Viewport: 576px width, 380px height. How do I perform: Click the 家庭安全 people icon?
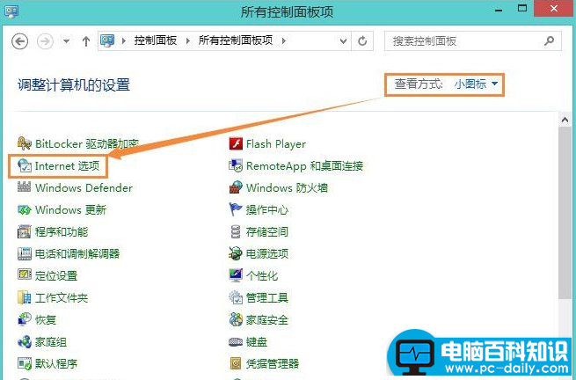click(236, 319)
